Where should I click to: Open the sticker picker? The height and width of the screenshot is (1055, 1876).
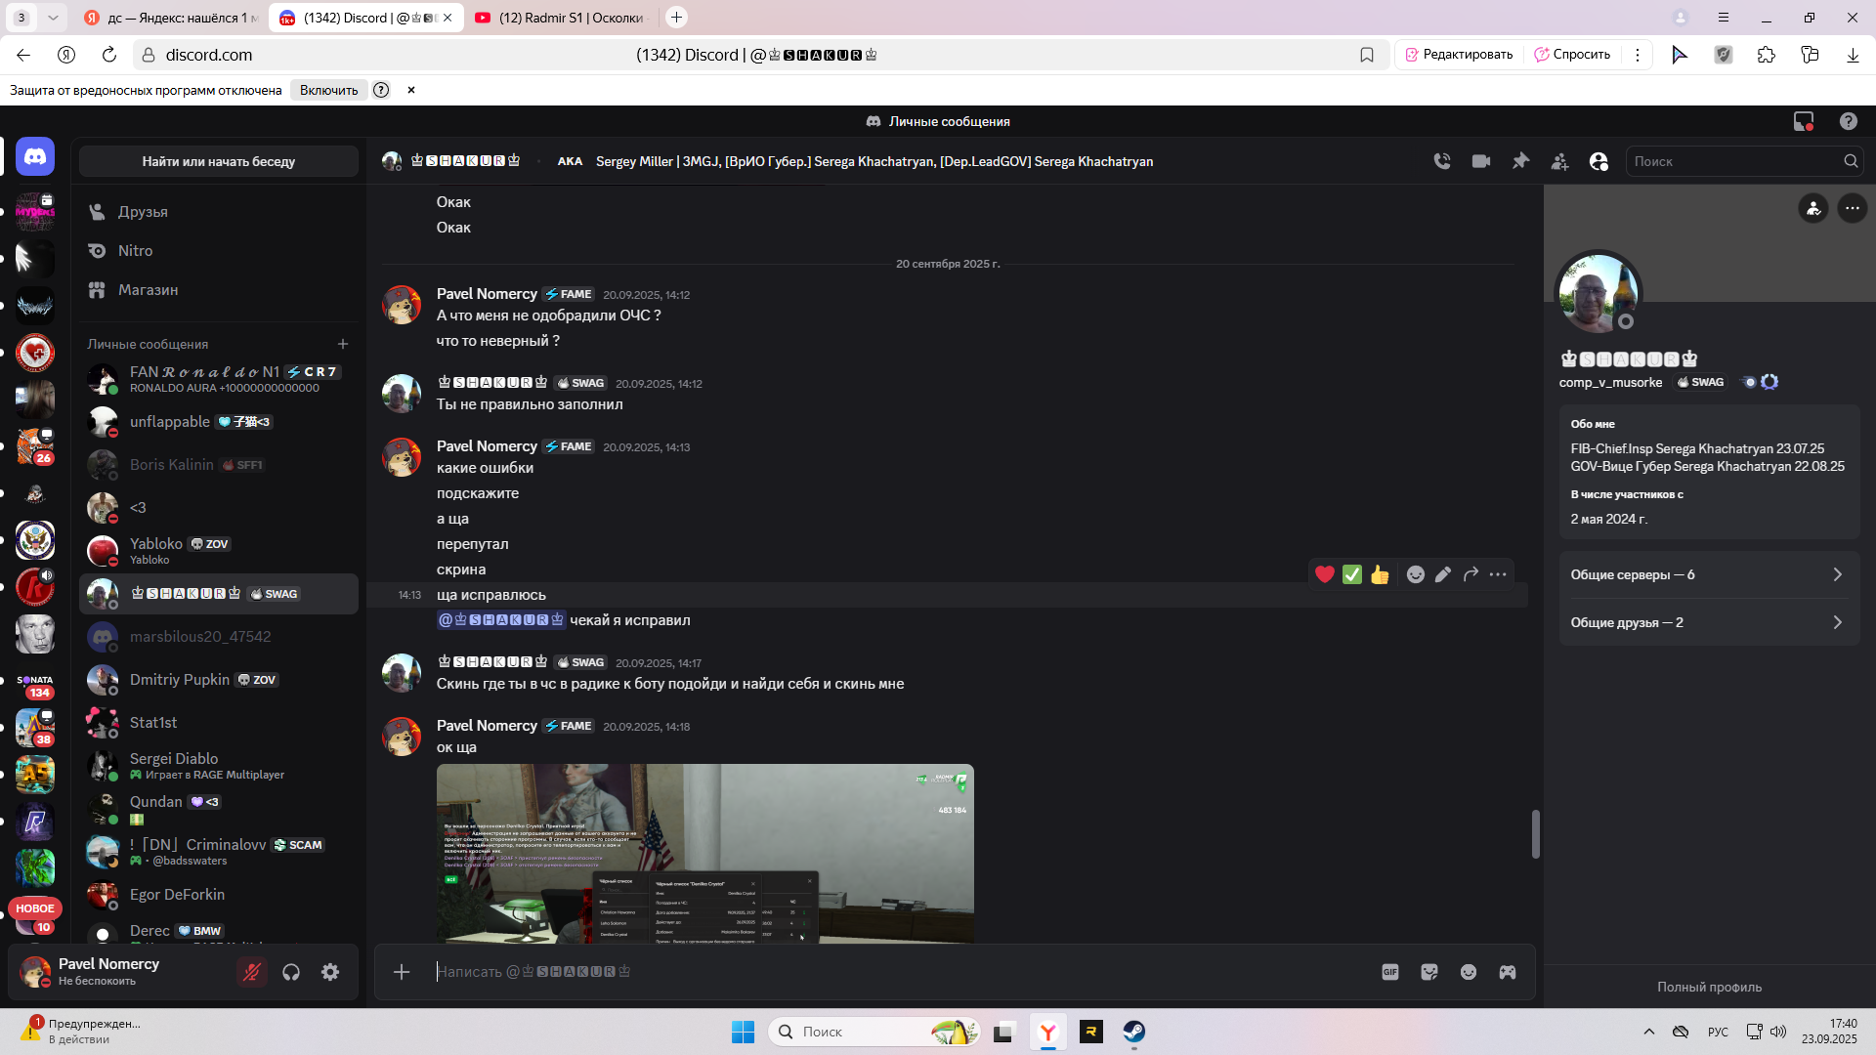coord(1429,972)
